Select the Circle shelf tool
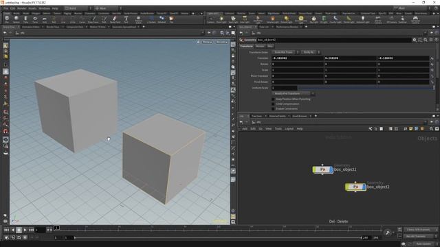Viewport: 440px width, 247px height. (72, 19)
